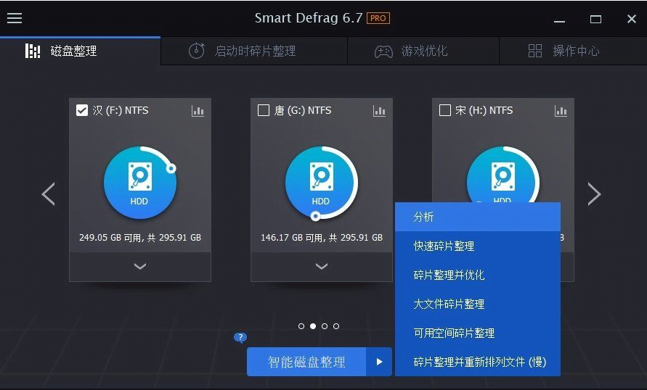Click the HDD disk icon of H: drive
647x390 pixels.
click(503, 175)
